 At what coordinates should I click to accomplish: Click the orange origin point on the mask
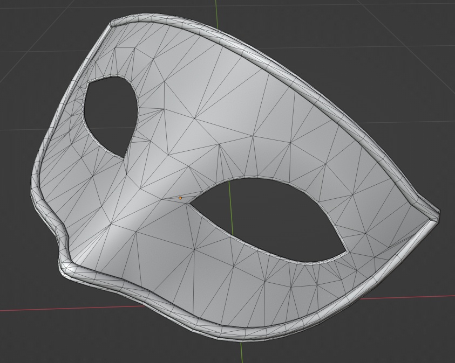click(180, 198)
